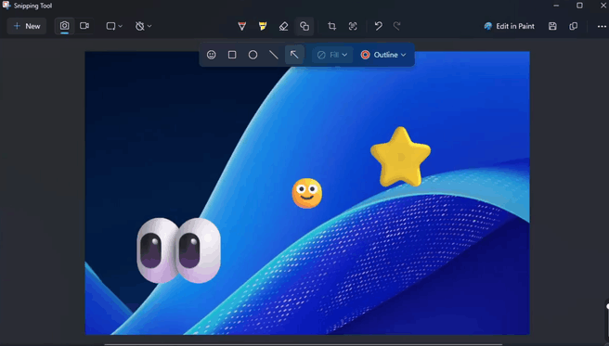The image size is (609, 346).
Task: Start a New snip
Action: [x=27, y=26]
